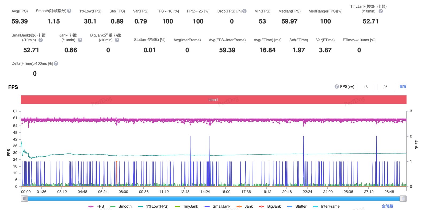Click the help icon before FPS(>=) threshold
This screenshot has height=210, width=428.
(x=337, y=87)
